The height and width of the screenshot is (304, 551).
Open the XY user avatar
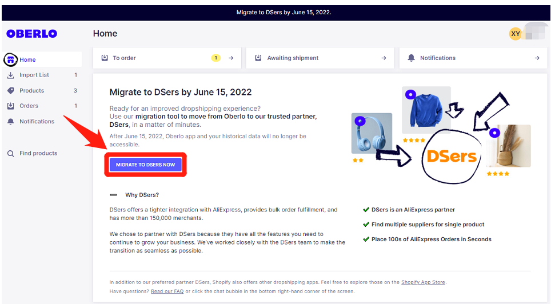coord(516,34)
